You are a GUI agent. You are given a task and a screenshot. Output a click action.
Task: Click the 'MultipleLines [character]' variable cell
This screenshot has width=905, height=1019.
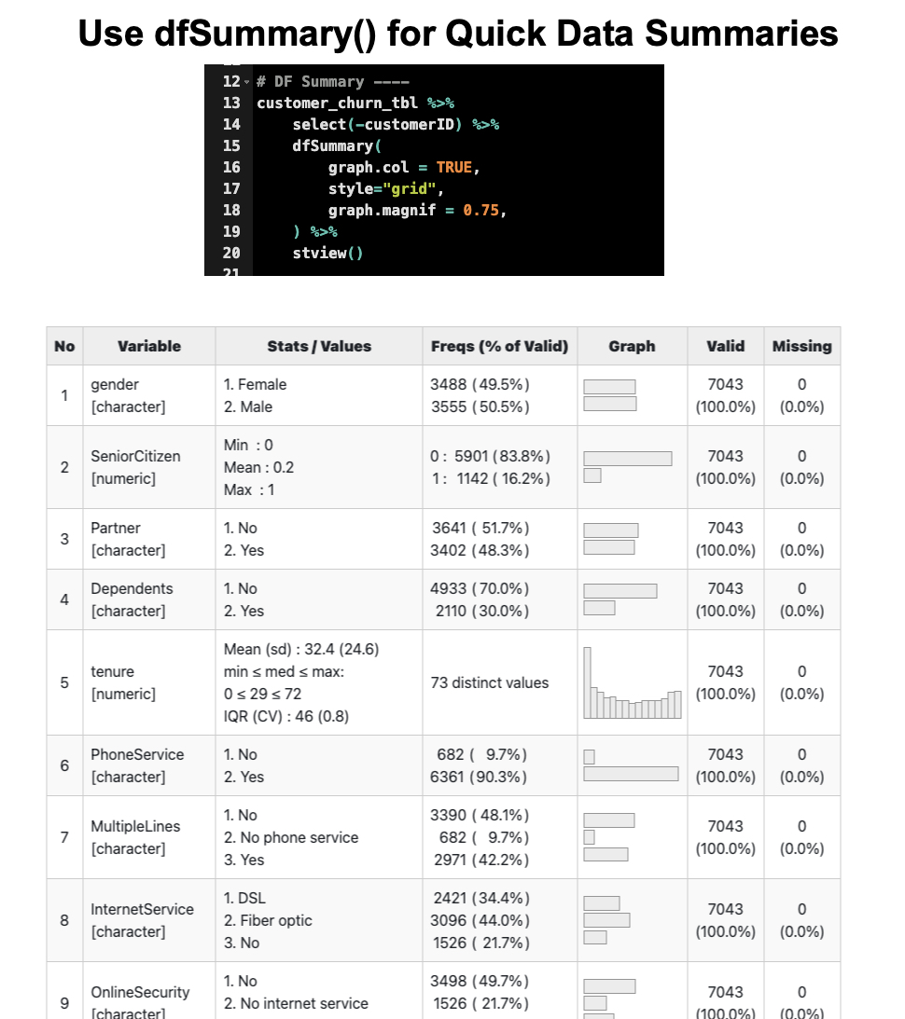[149, 838]
